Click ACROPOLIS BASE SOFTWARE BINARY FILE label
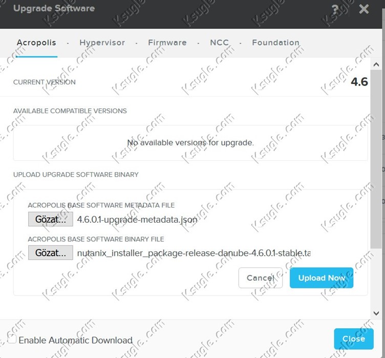The width and height of the screenshot is (385, 358). [96, 239]
